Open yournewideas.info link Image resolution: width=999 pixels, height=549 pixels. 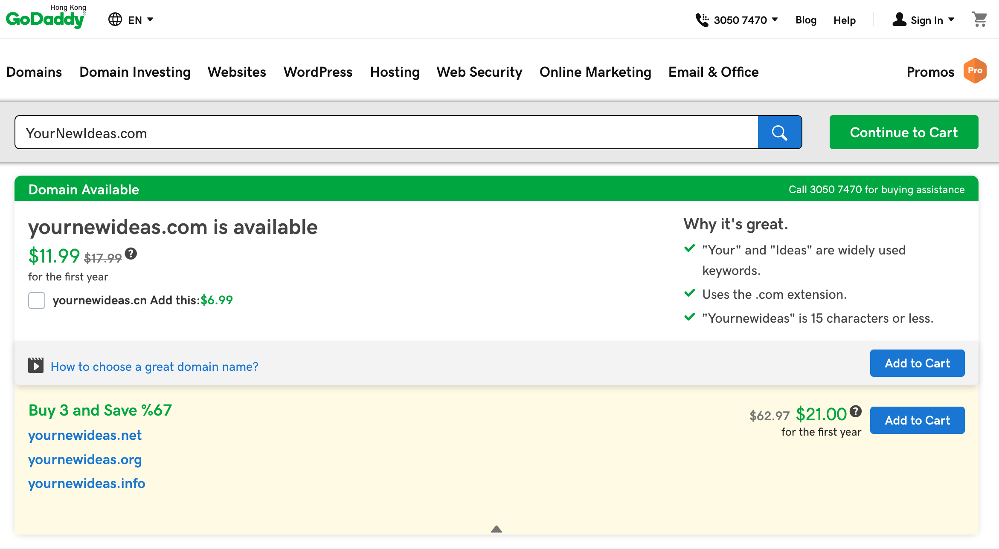[x=87, y=483]
